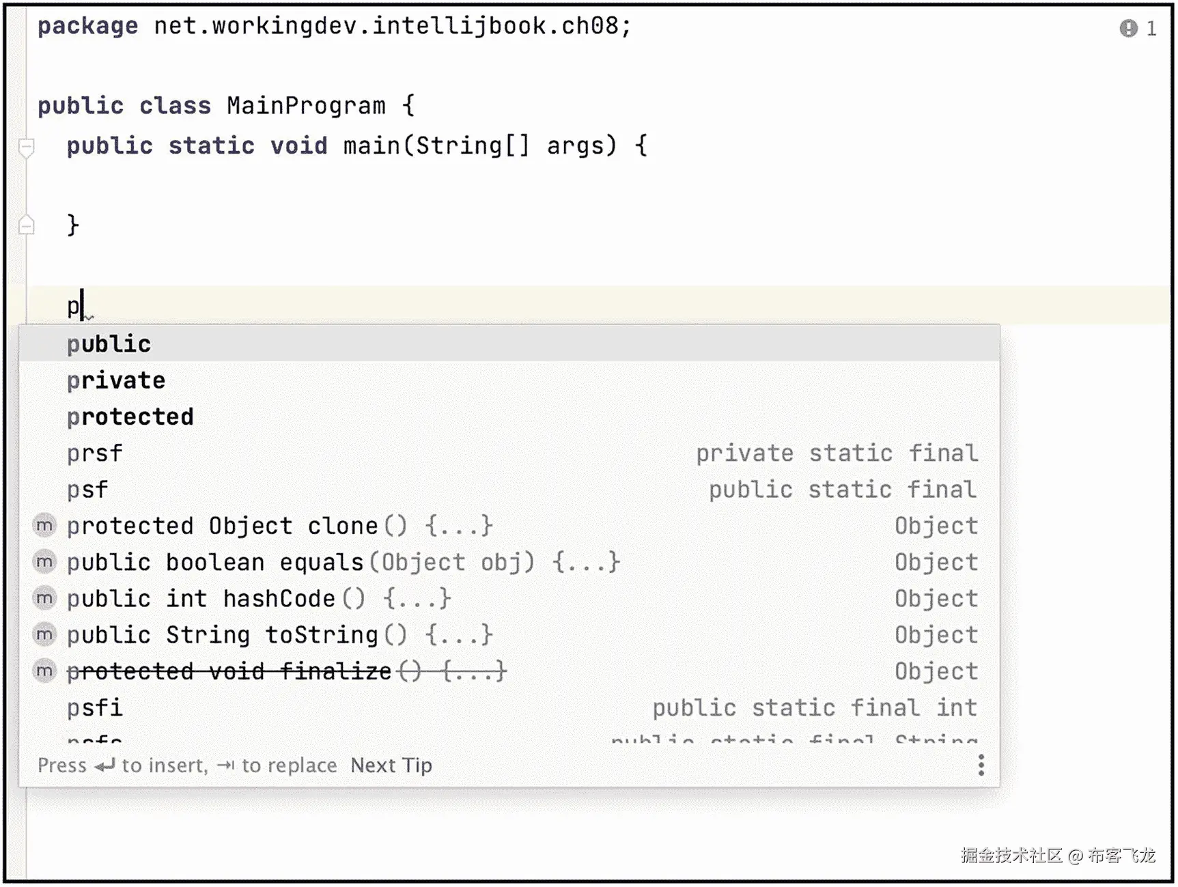Click the class name MainProgram in code

tap(306, 106)
